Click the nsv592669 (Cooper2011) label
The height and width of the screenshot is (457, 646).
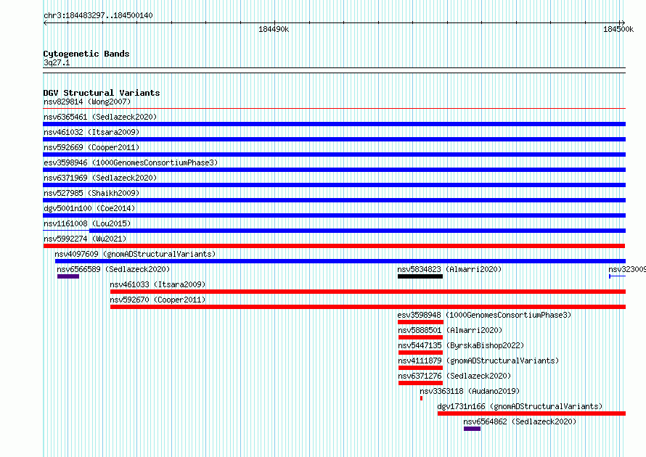(91, 147)
